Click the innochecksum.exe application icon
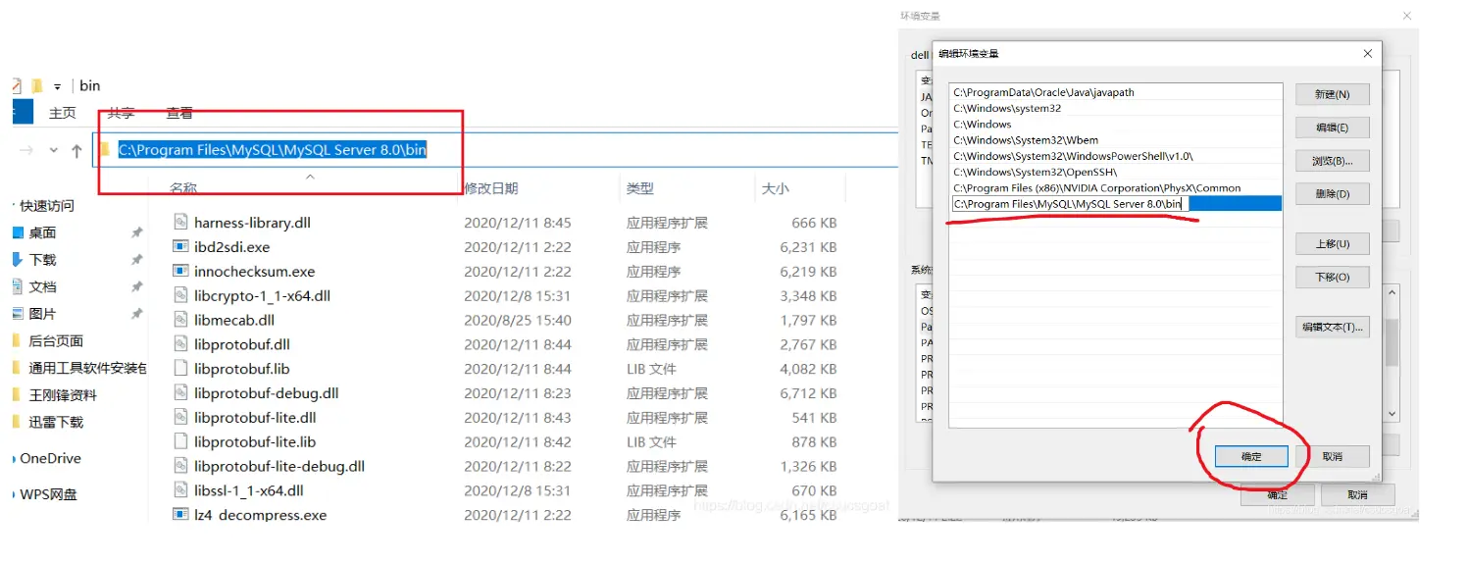1468x564 pixels. (179, 272)
